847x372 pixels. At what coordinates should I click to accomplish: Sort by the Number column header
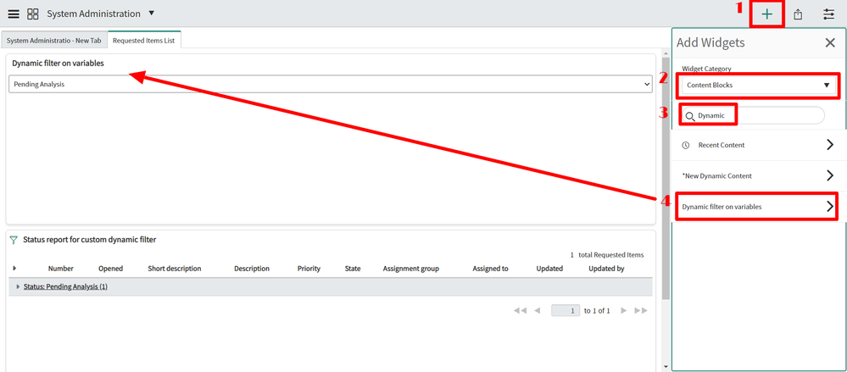[x=60, y=269]
